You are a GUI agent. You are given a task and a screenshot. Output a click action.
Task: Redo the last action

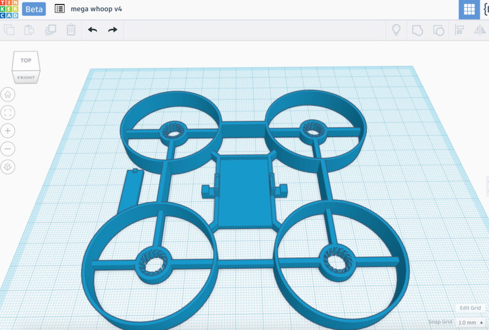(x=113, y=30)
